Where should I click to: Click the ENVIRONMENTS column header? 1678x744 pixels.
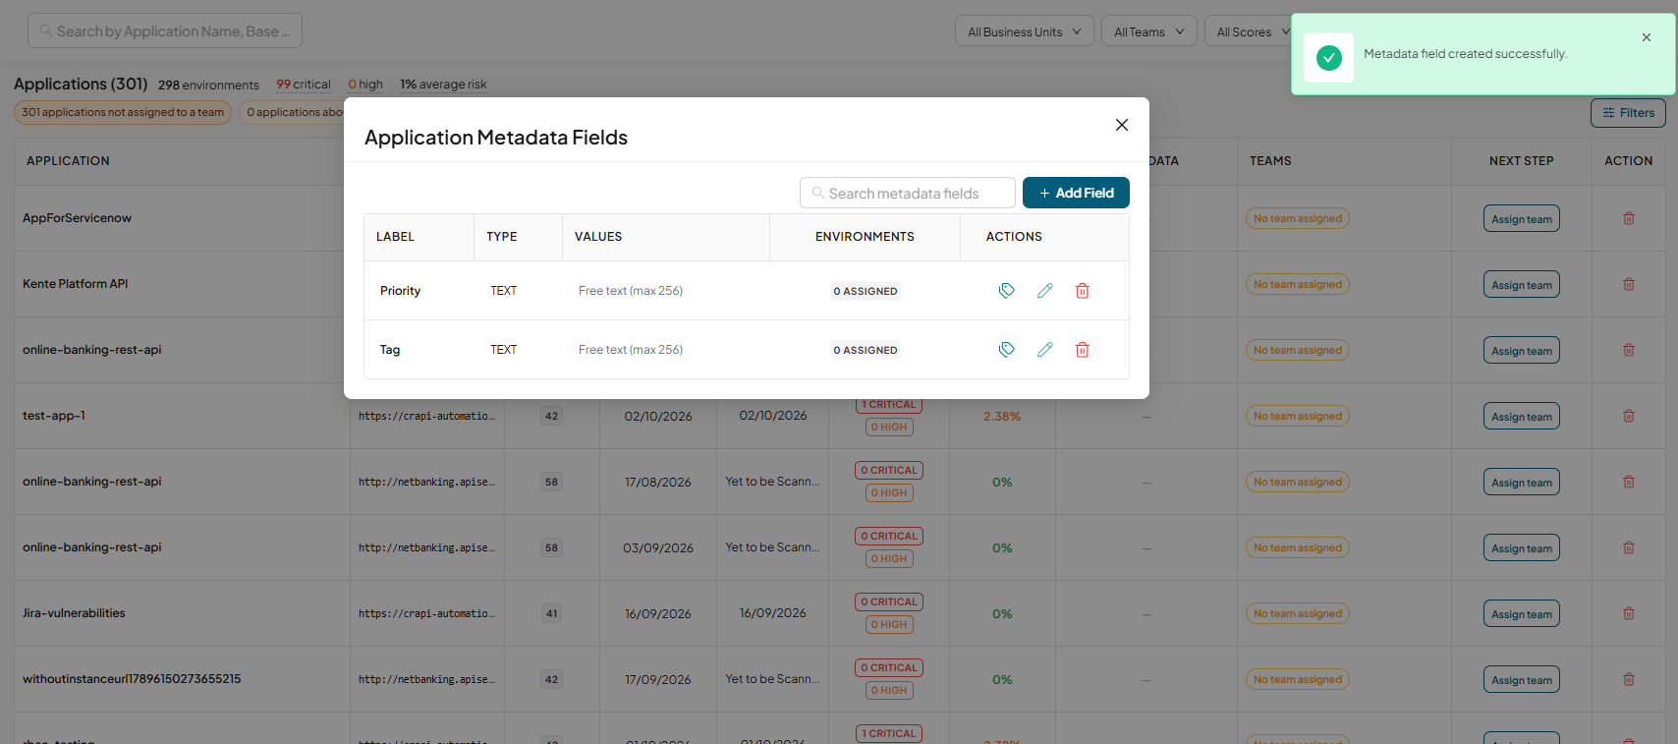pyautogui.click(x=865, y=237)
